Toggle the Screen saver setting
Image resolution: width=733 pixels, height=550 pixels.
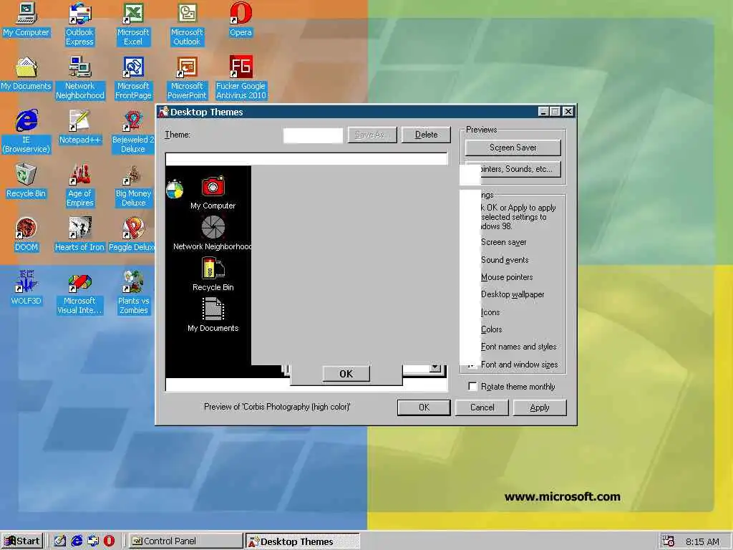(x=503, y=242)
